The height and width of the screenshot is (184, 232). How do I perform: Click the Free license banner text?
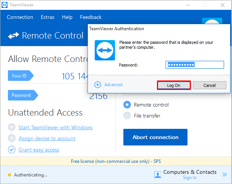(x=116, y=161)
